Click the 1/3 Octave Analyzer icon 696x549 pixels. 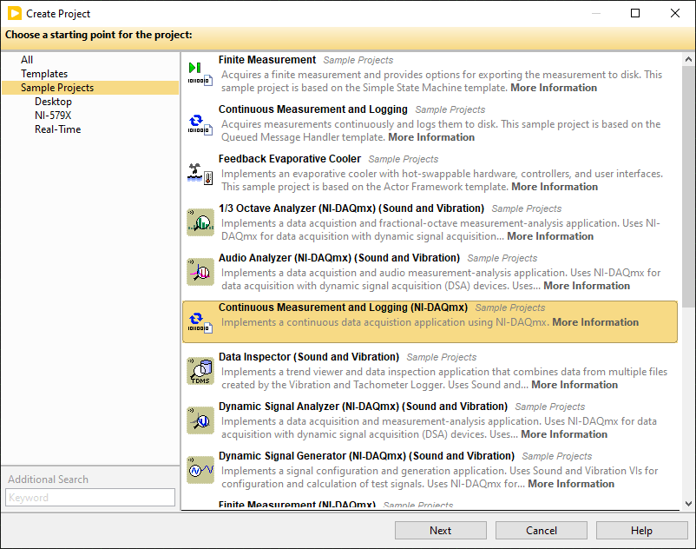point(200,222)
